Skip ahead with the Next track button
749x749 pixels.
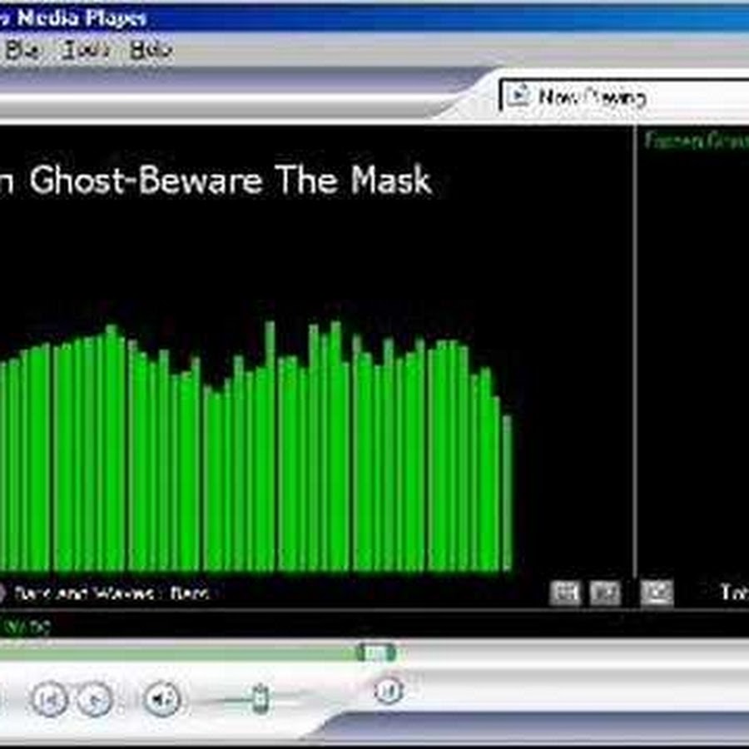coord(95,699)
